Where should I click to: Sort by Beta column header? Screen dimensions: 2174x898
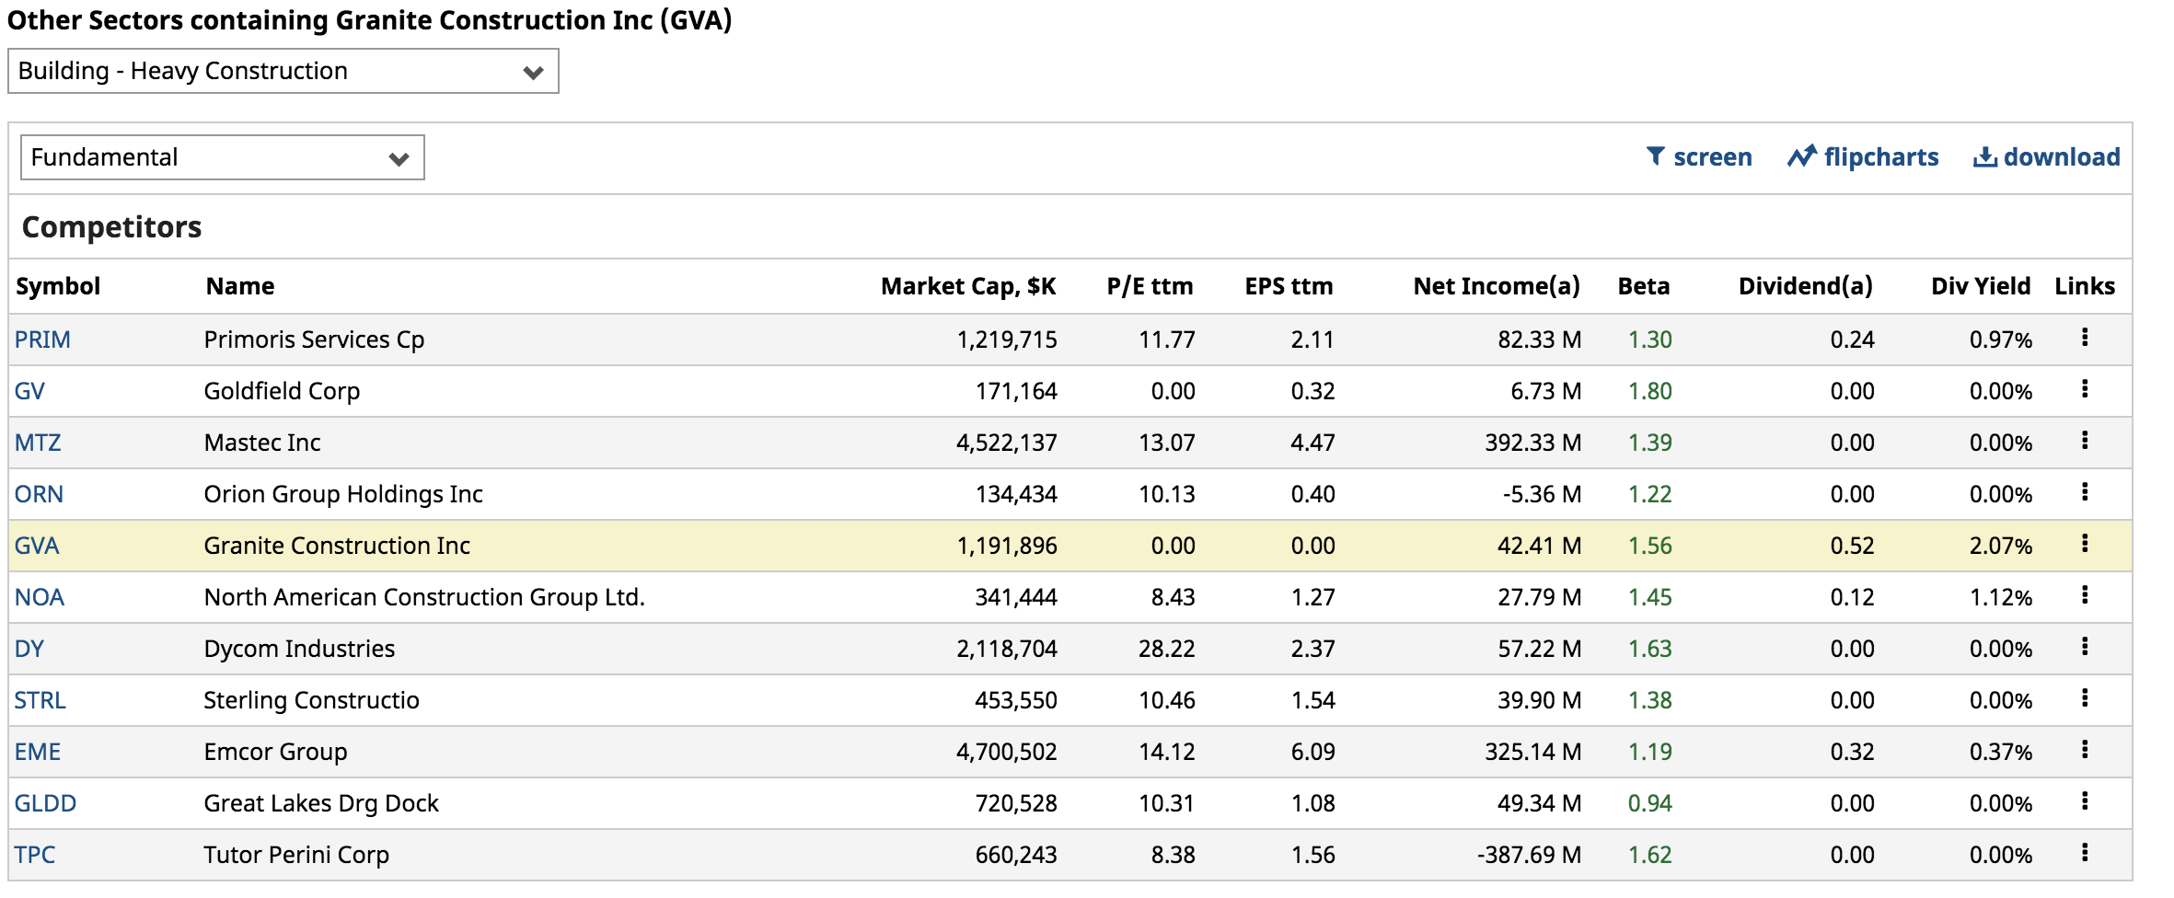click(1644, 286)
